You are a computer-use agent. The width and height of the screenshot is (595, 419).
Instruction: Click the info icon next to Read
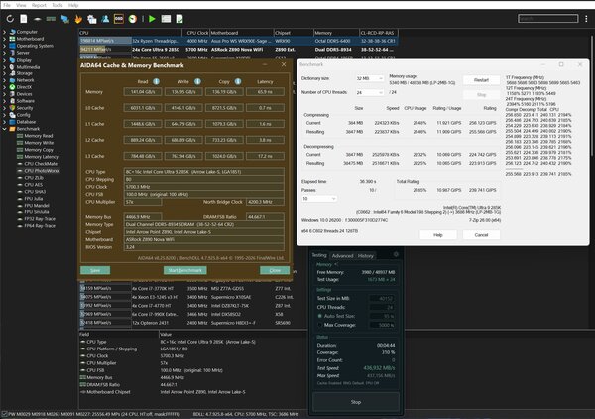click(156, 81)
